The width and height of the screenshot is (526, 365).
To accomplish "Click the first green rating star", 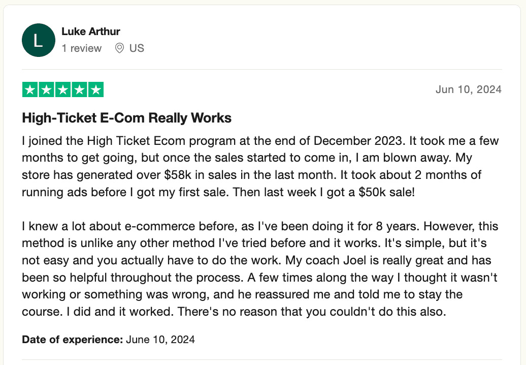I will coord(30,90).
